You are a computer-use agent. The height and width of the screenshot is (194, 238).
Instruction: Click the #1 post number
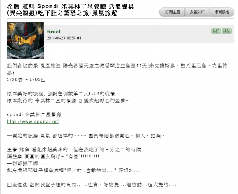coord(79,38)
